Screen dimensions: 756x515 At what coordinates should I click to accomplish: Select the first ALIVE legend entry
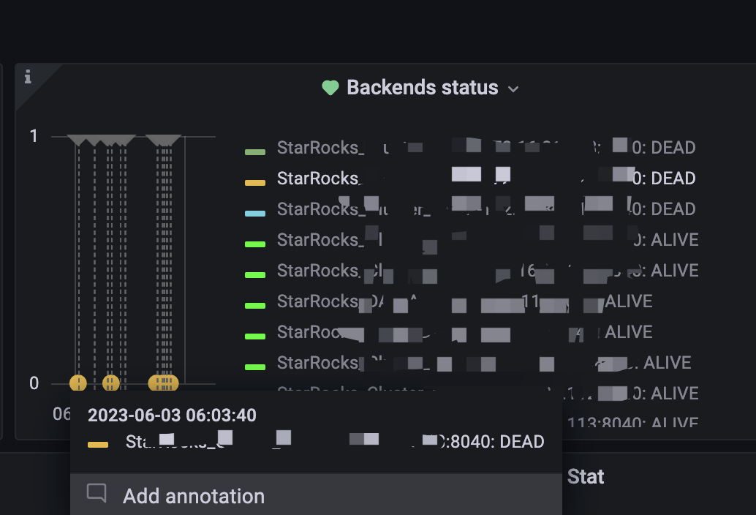point(472,240)
